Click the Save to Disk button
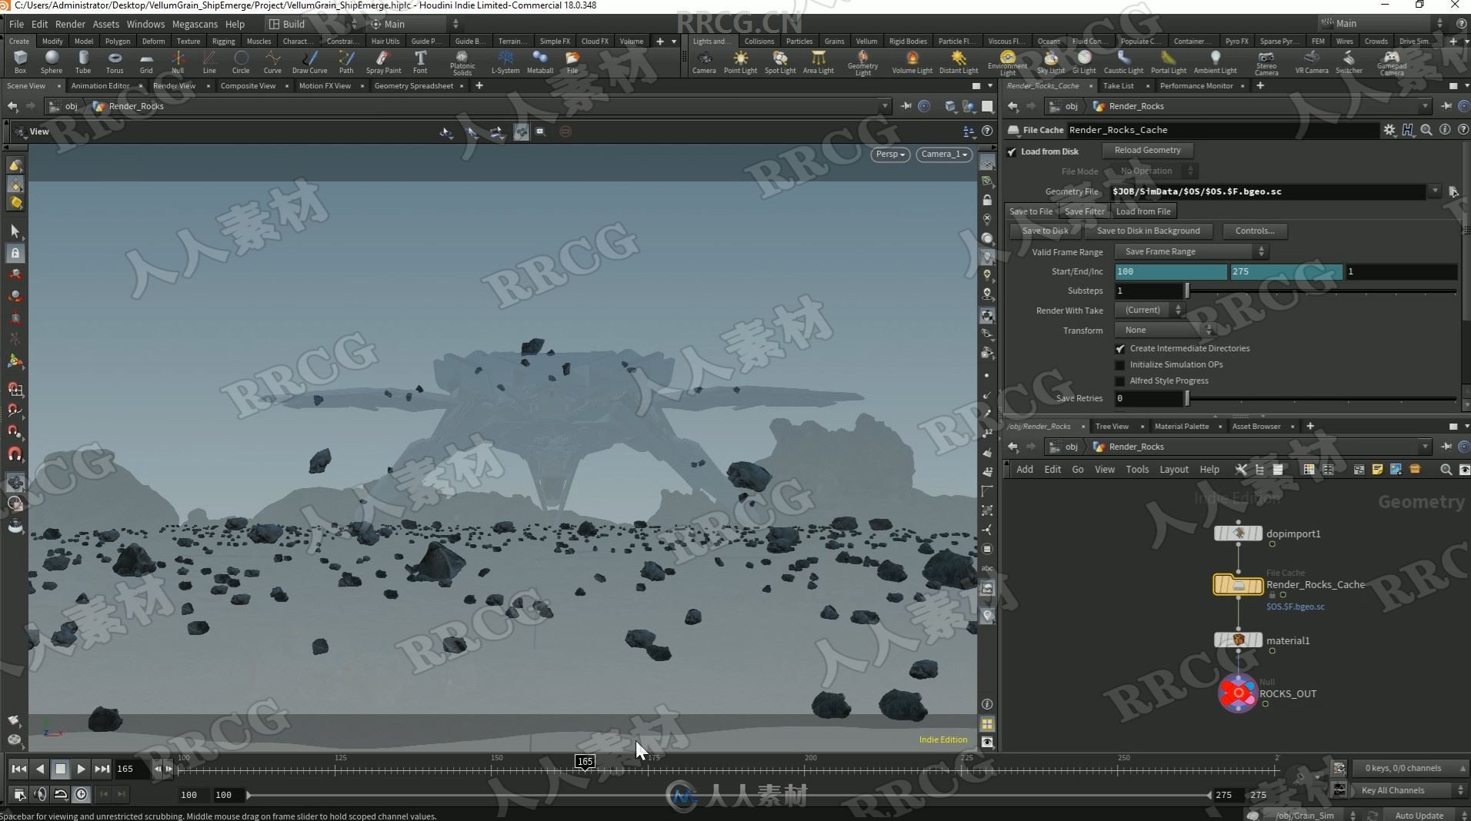 [1045, 231]
